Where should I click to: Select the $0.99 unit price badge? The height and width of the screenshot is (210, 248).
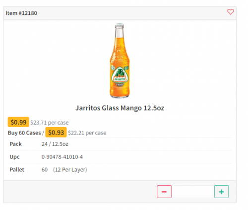[x=18, y=122]
